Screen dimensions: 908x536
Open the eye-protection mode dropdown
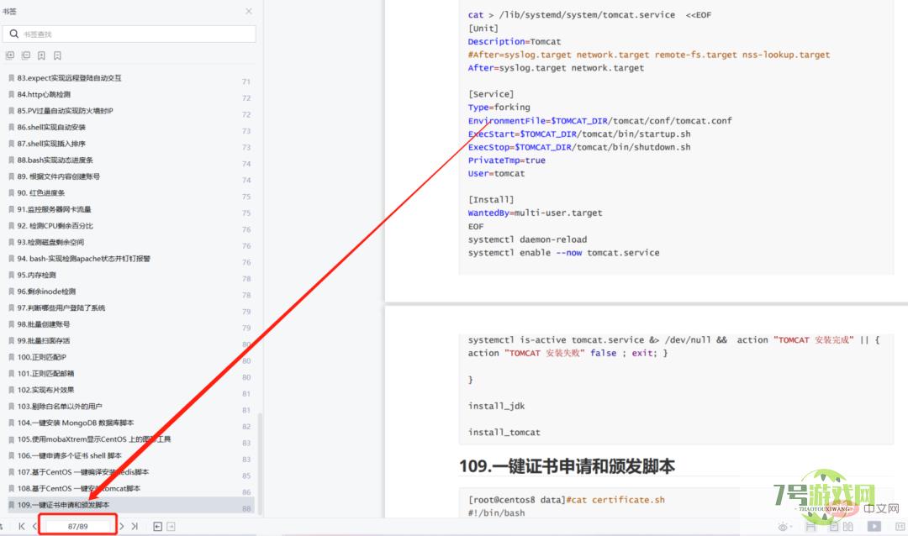tap(784, 527)
